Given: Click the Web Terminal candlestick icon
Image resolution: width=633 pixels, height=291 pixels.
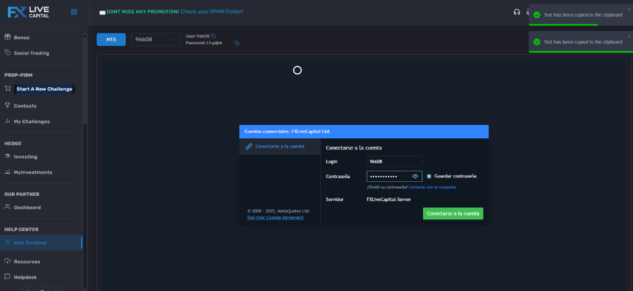Looking at the screenshot, I should 8,242.
